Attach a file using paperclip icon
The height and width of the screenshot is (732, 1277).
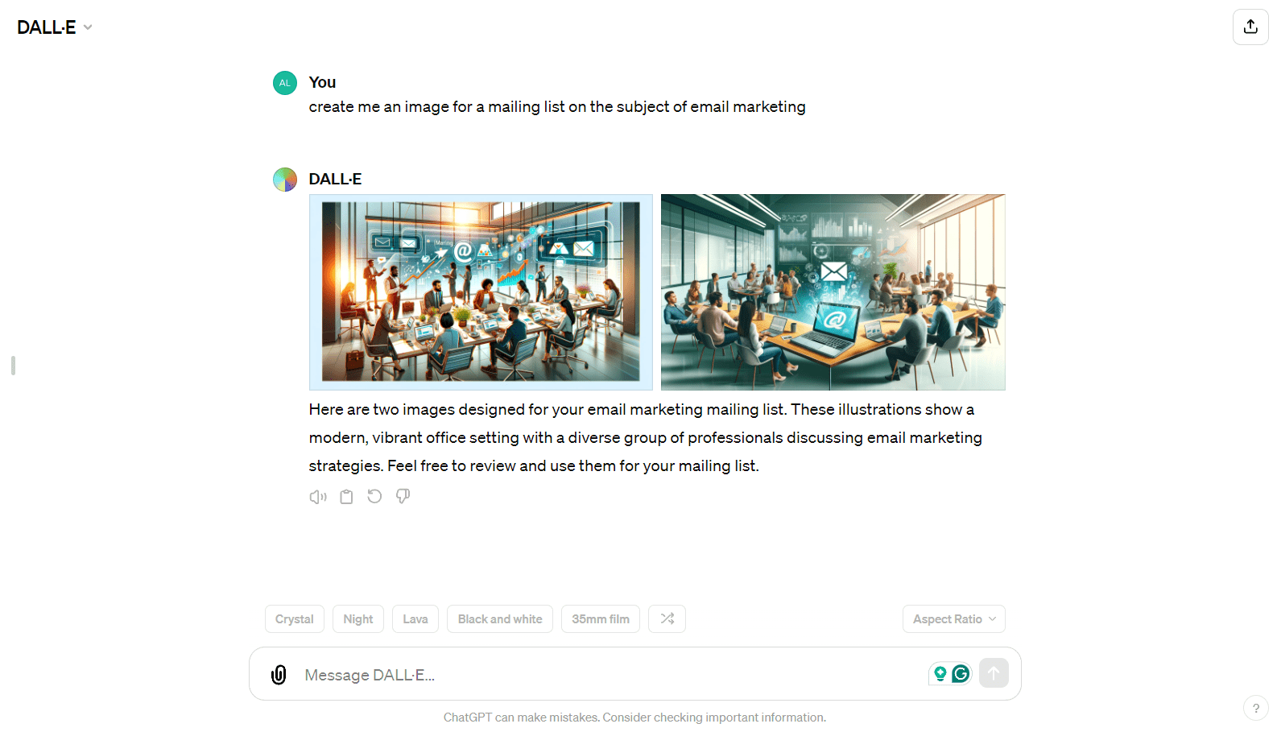(279, 675)
